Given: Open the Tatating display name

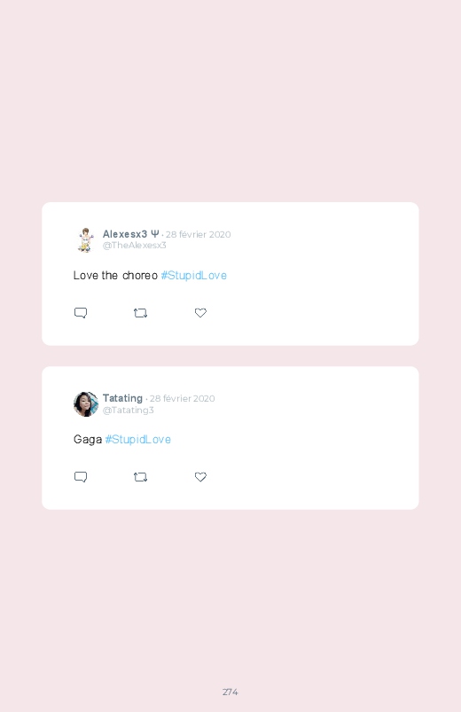Looking at the screenshot, I should click(x=122, y=398).
